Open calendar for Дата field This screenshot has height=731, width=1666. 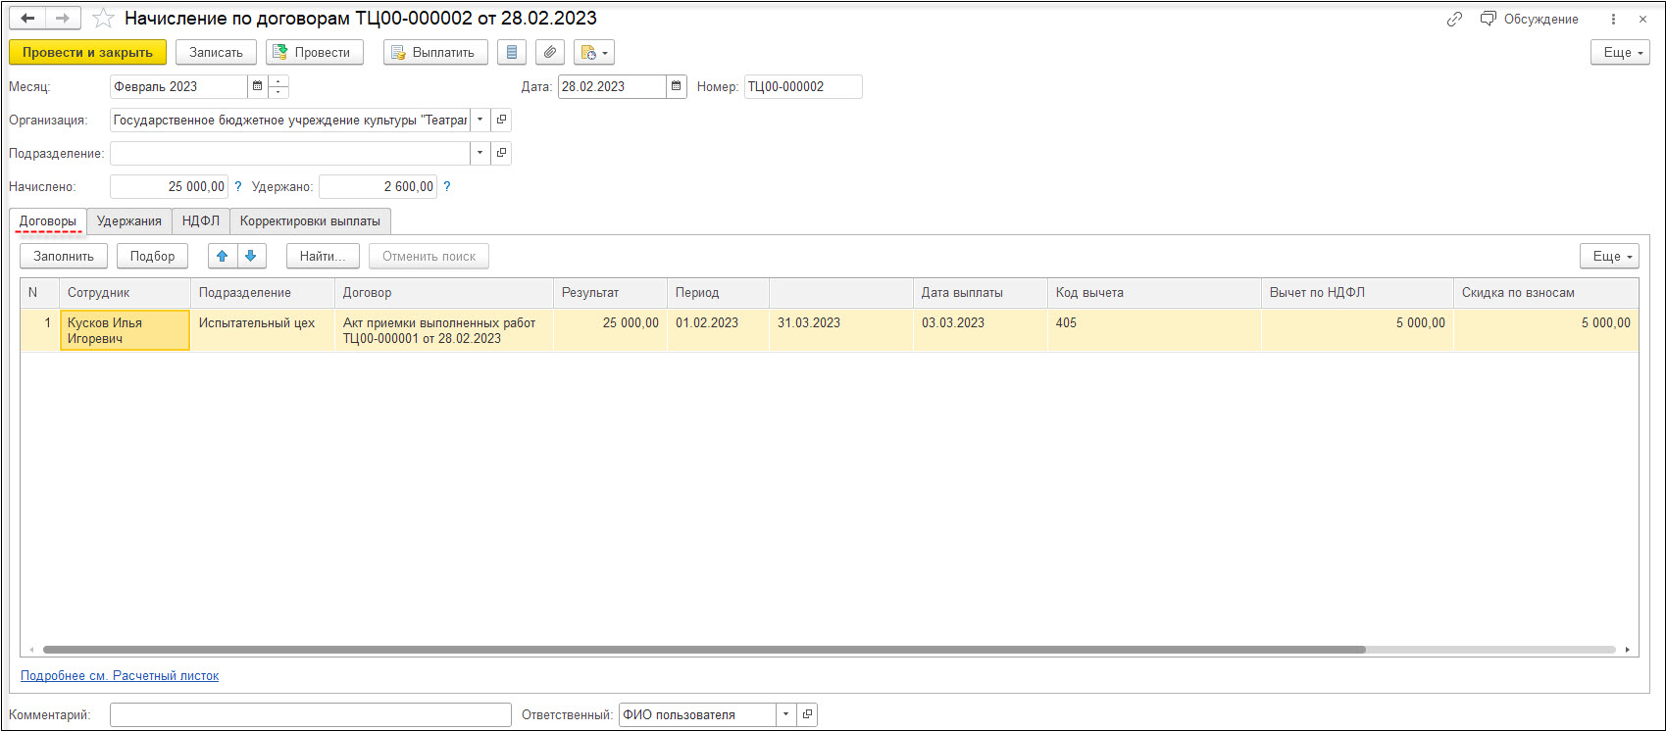(x=677, y=86)
